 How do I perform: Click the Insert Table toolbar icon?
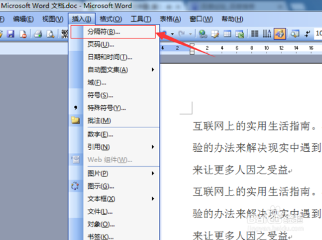(x=227, y=34)
